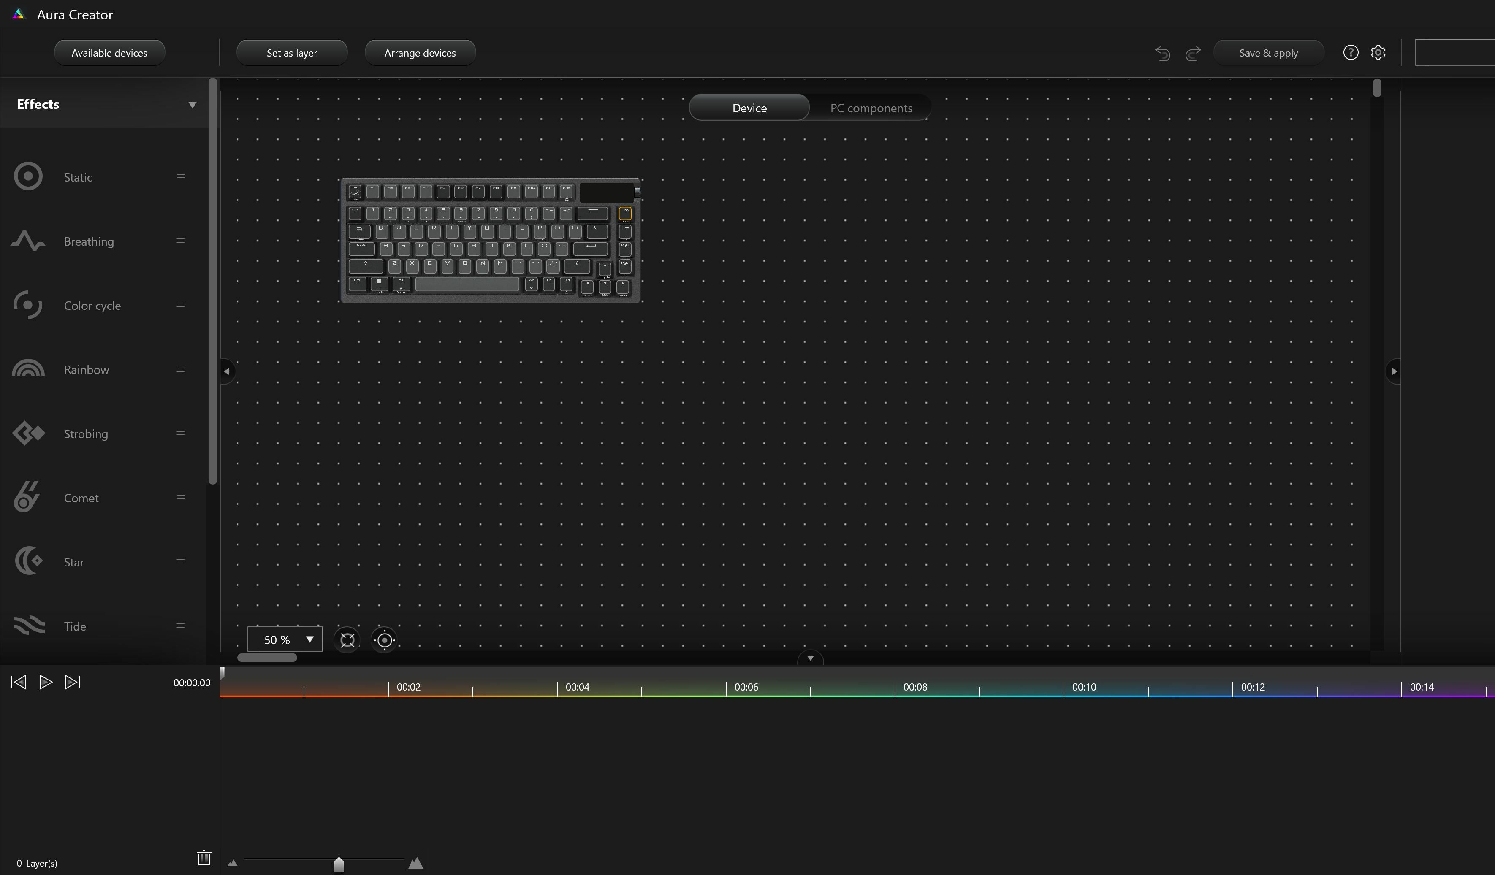Click the center canvas focus icon

click(x=385, y=639)
